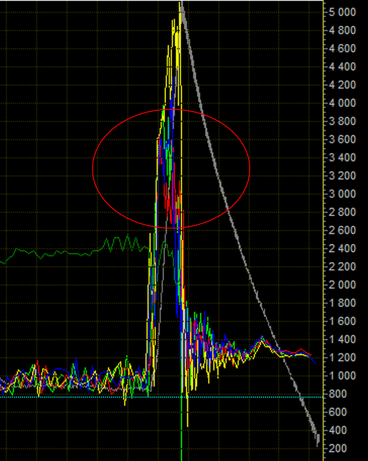Select the 3 800 scale value

(343, 121)
